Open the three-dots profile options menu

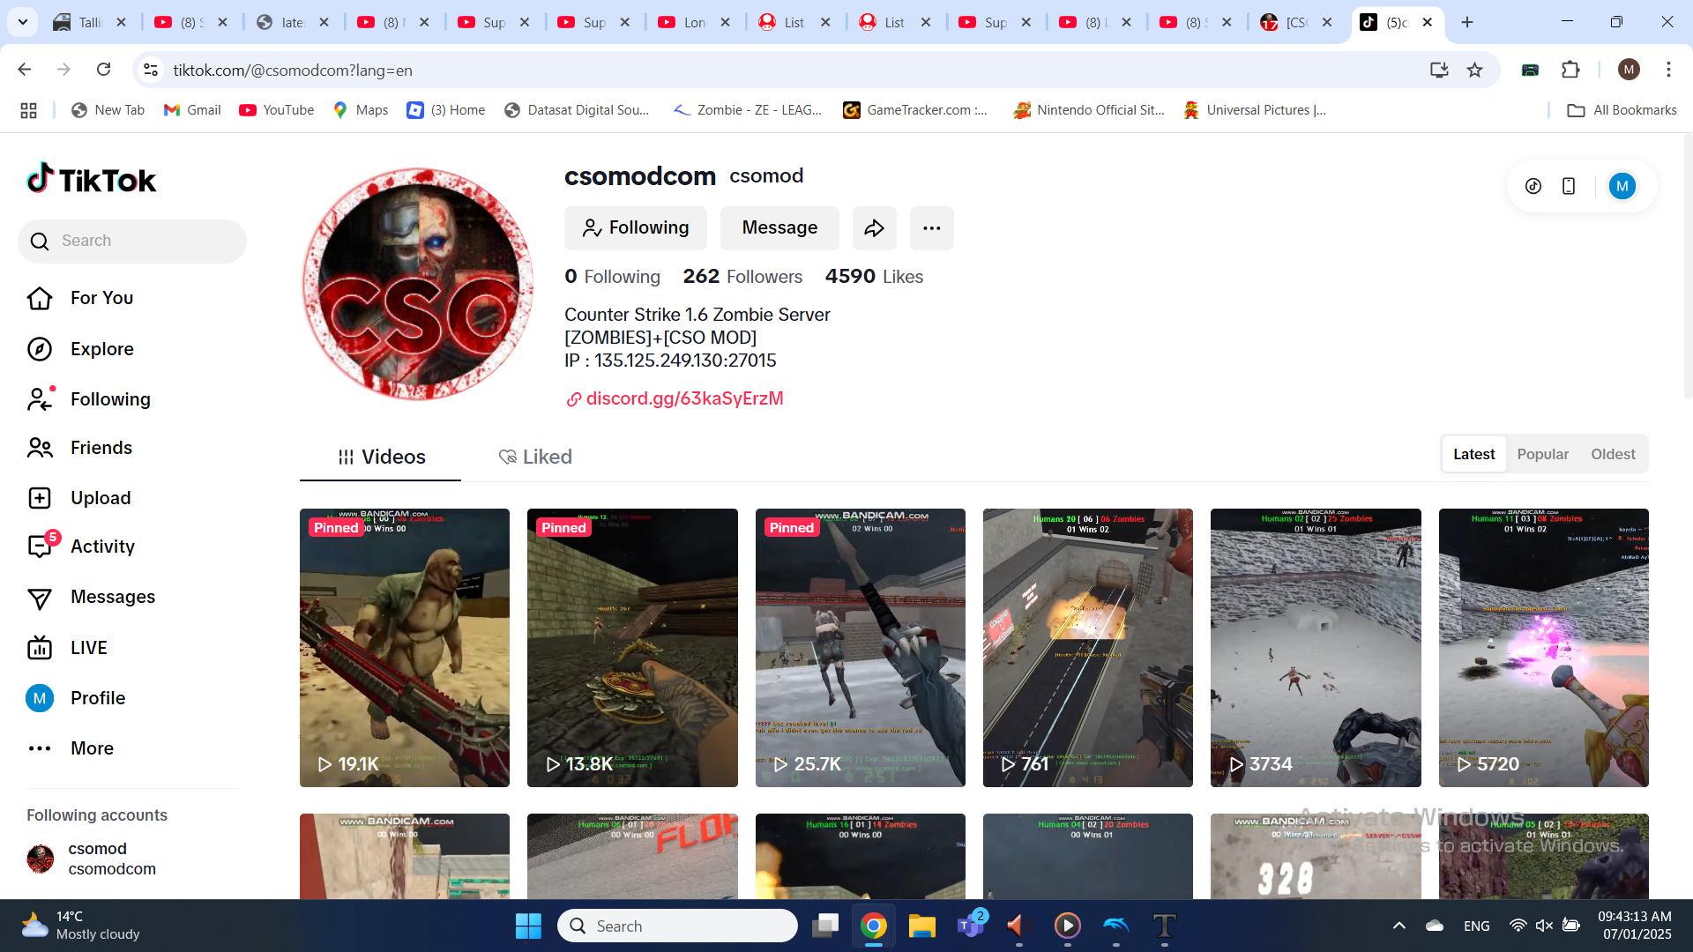pyautogui.click(x=931, y=228)
